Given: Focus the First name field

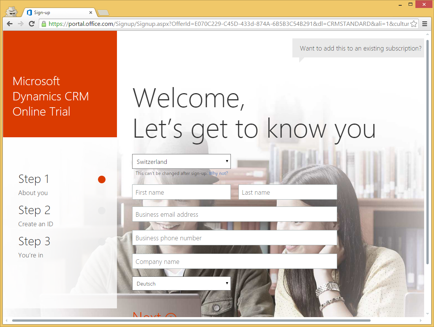Looking at the screenshot, I should click(181, 192).
